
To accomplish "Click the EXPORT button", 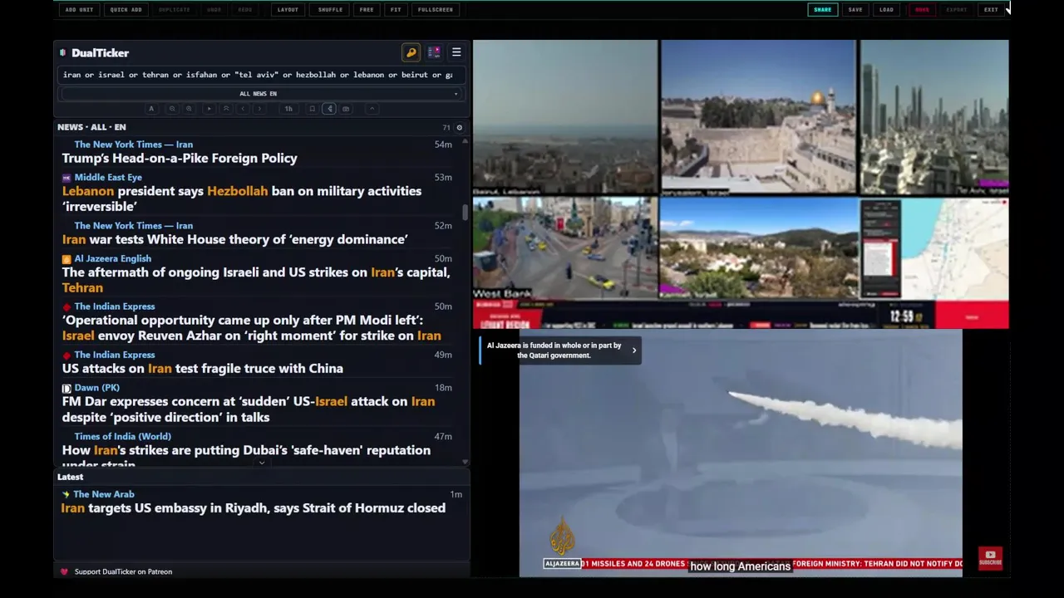I will pos(957,10).
